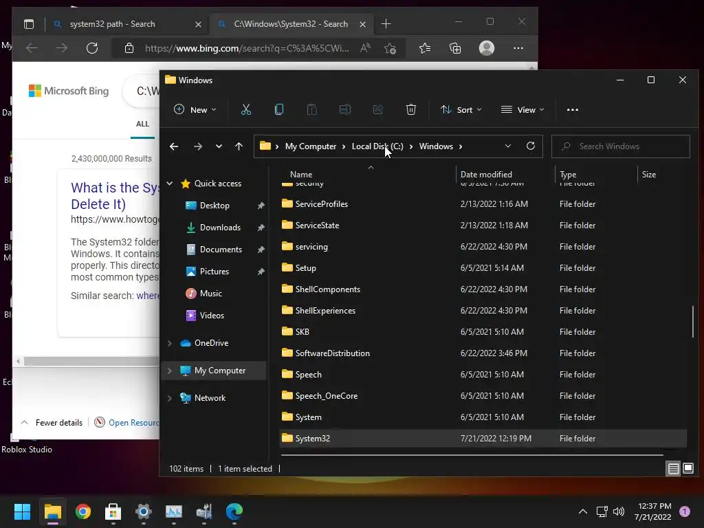This screenshot has width=704, height=528.
Task: Expand the My Computer tree node
Action: [x=170, y=371]
